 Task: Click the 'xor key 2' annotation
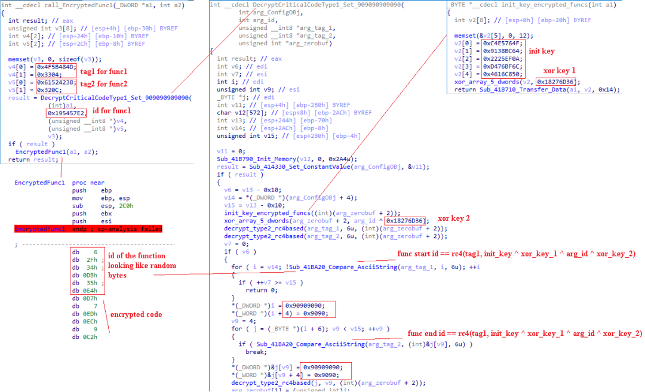[454, 218]
